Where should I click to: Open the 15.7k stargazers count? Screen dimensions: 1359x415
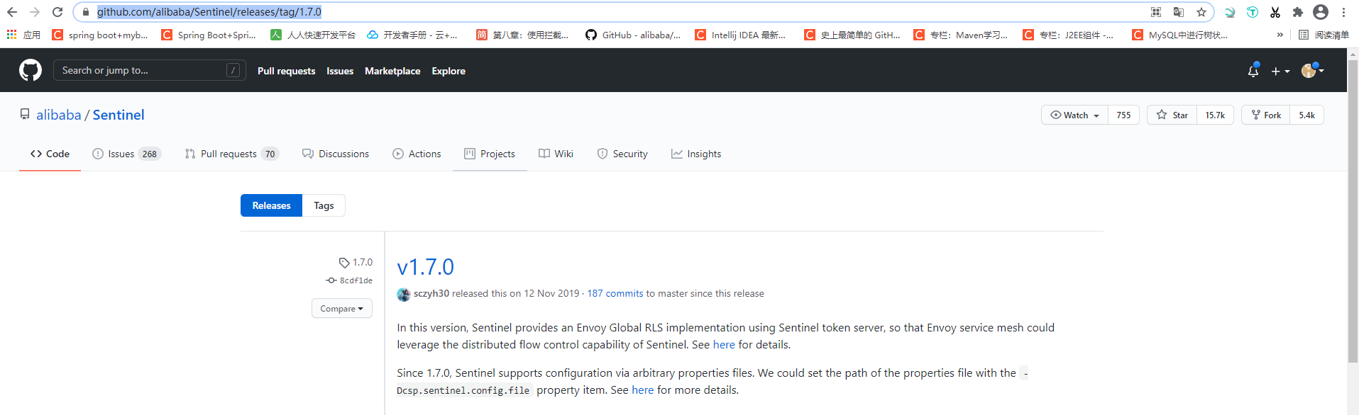[x=1215, y=115]
